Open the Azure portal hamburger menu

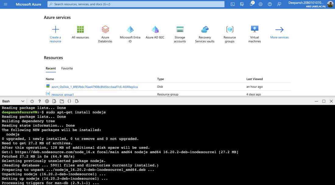[5, 4]
